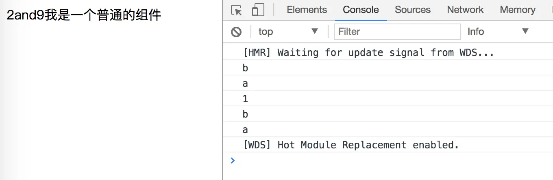Activate the inspect element picker icon
Image resolution: width=553 pixels, height=180 pixels.
[x=236, y=10]
